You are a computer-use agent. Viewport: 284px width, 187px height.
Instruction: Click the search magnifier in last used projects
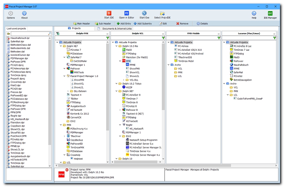click(50, 34)
